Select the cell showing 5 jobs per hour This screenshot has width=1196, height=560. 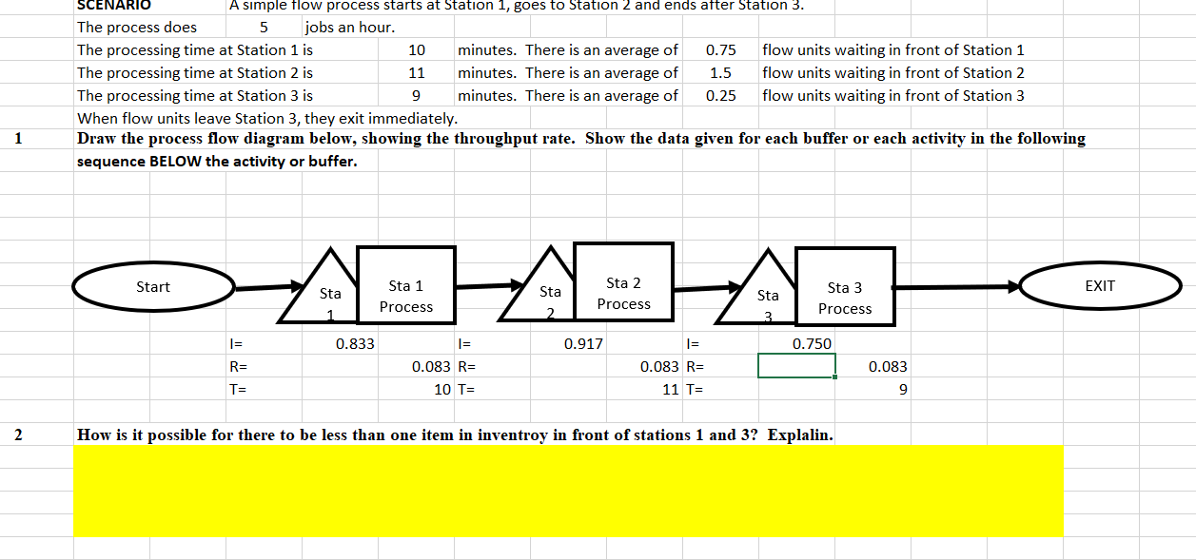pyautogui.click(x=264, y=27)
